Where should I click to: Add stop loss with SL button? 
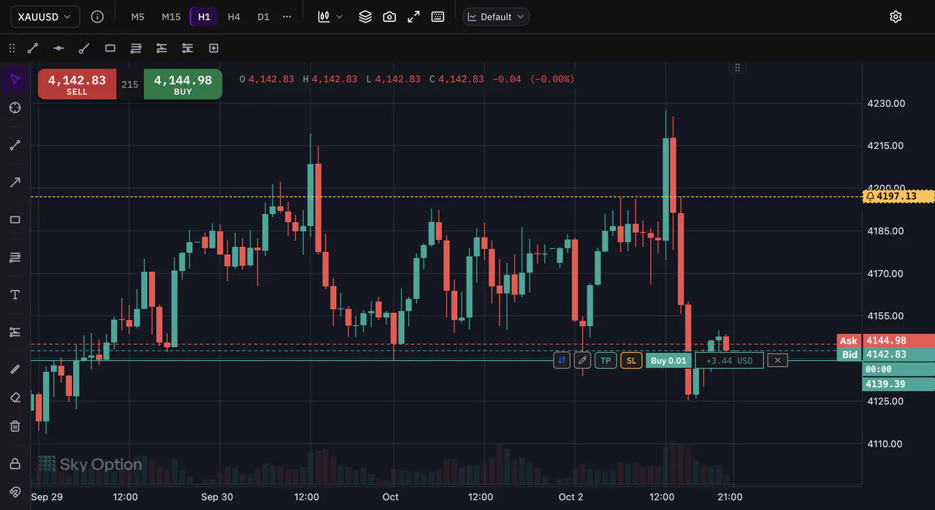631,360
